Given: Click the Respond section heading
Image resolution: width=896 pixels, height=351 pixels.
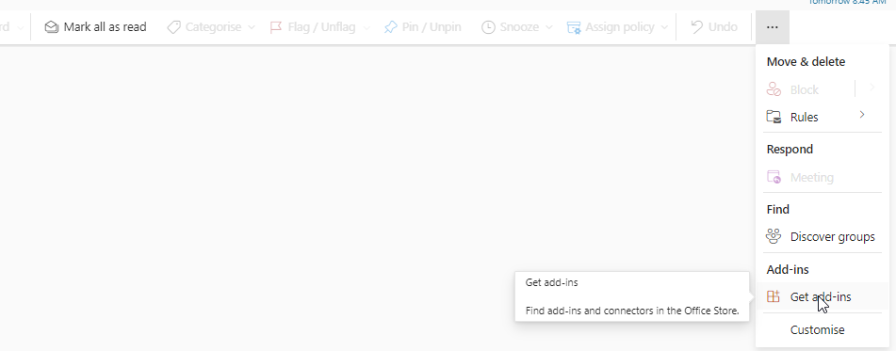Looking at the screenshot, I should coord(790,149).
